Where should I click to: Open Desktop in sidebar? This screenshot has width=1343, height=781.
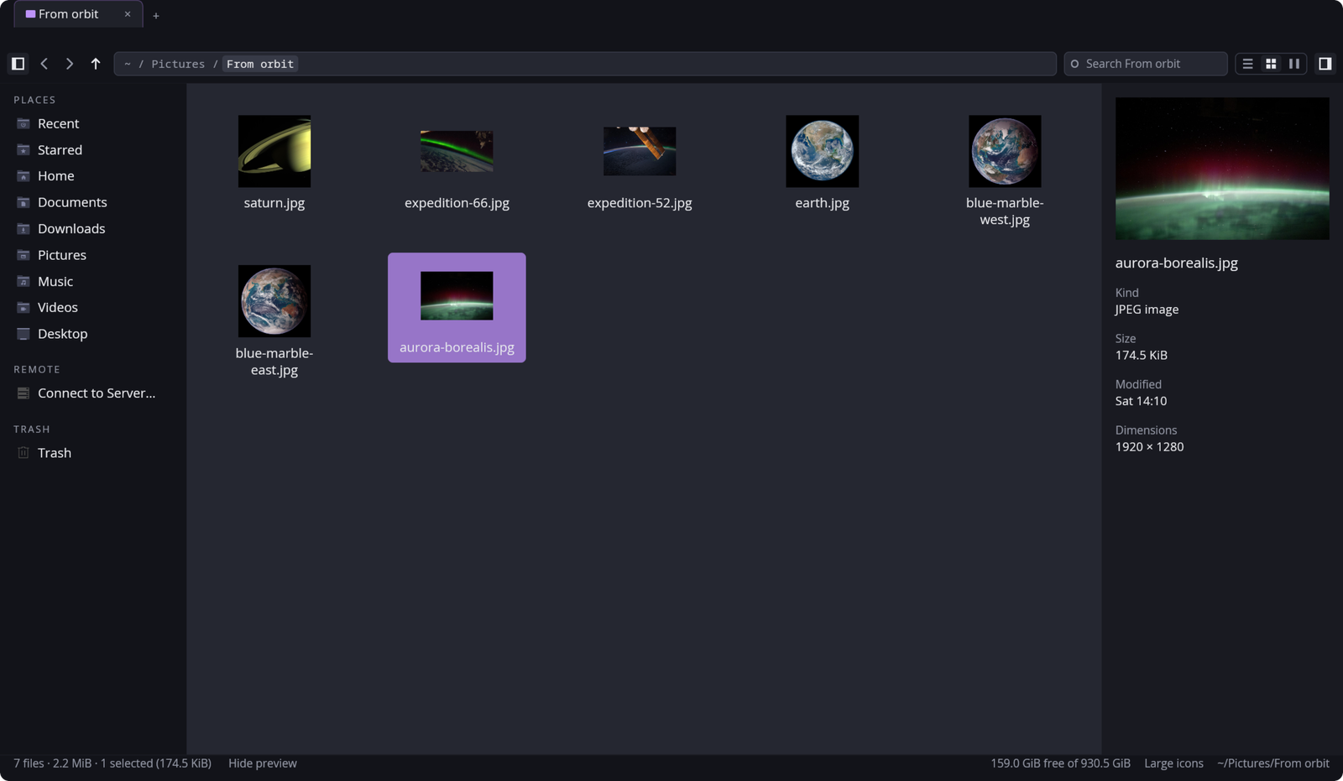coord(92,334)
